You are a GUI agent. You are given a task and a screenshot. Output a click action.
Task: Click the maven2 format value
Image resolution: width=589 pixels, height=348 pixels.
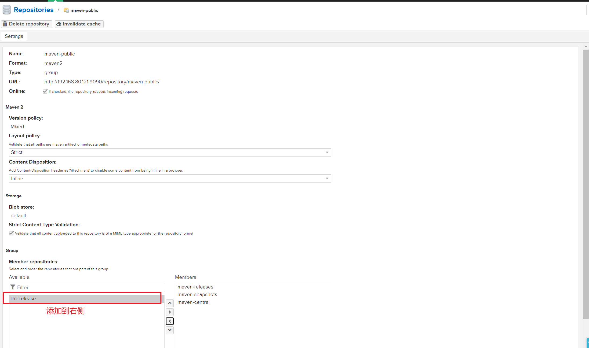tap(53, 63)
